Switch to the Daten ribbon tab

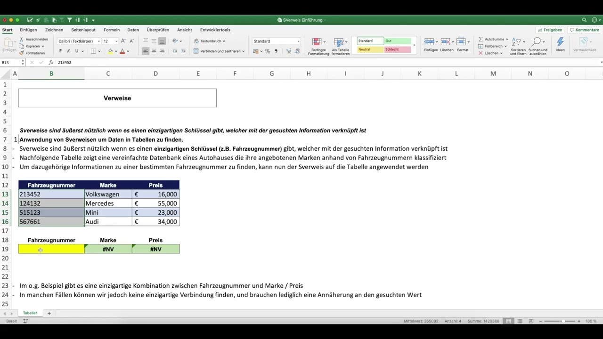[133, 30]
